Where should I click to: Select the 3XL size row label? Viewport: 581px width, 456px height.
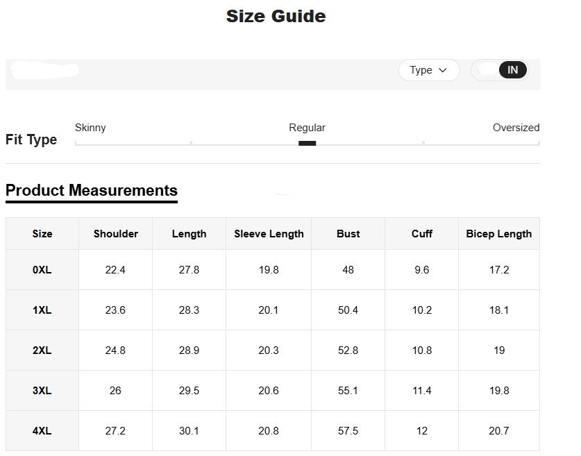[x=42, y=391]
